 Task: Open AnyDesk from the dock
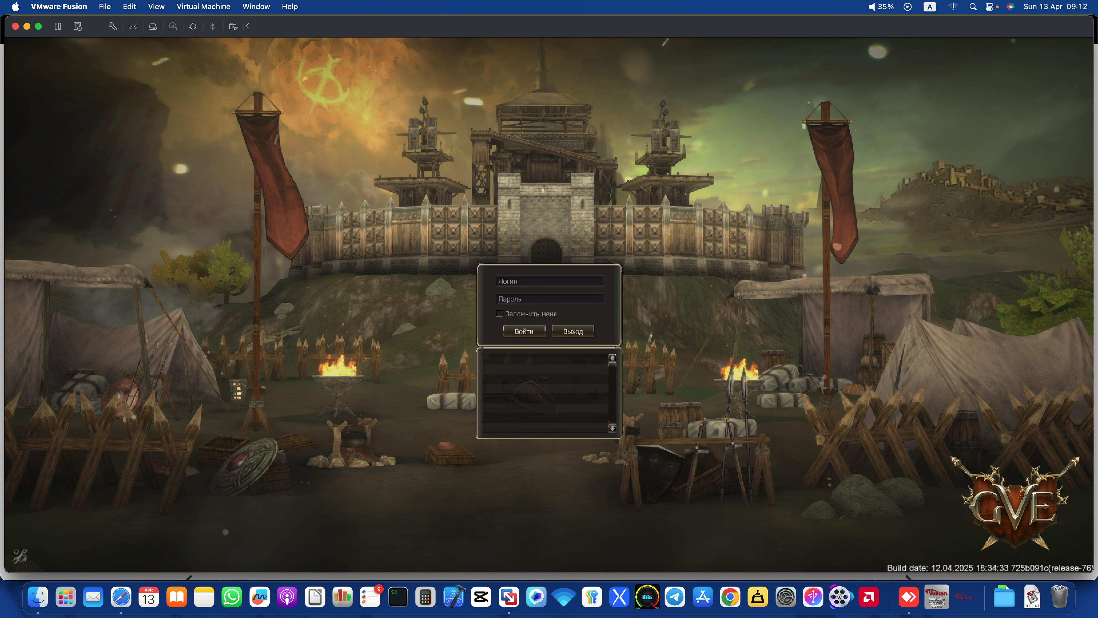[908, 597]
